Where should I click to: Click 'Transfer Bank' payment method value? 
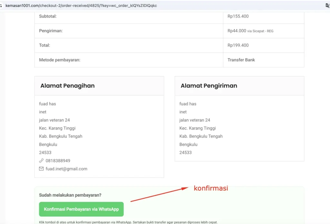point(241,60)
